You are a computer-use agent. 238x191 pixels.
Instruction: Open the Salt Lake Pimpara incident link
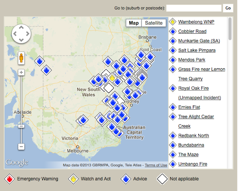(197, 50)
